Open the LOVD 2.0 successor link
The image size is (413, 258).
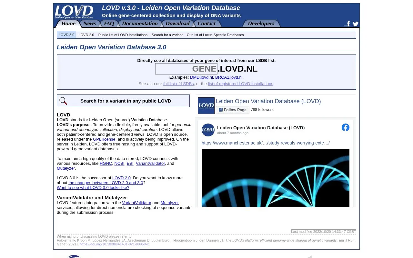click(x=121, y=178)
